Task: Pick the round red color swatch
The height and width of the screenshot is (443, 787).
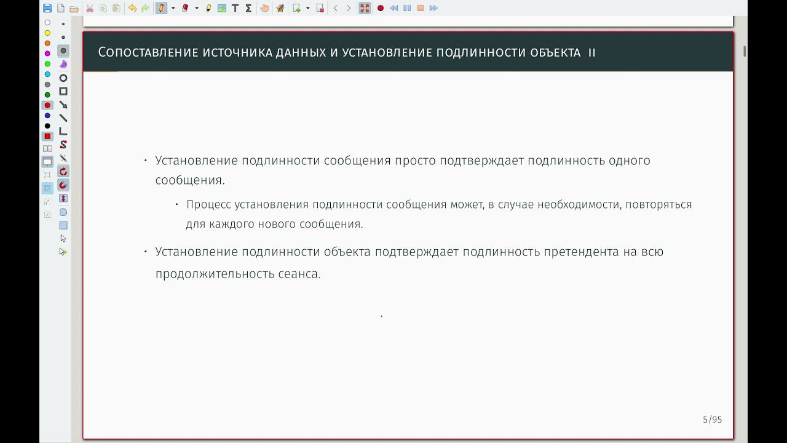Action: point(47,105)
